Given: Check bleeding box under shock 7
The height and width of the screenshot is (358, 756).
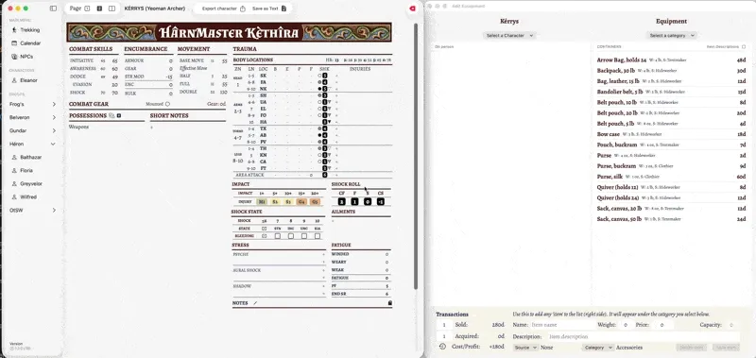Looking at the screenshot, I should point(278,236).
